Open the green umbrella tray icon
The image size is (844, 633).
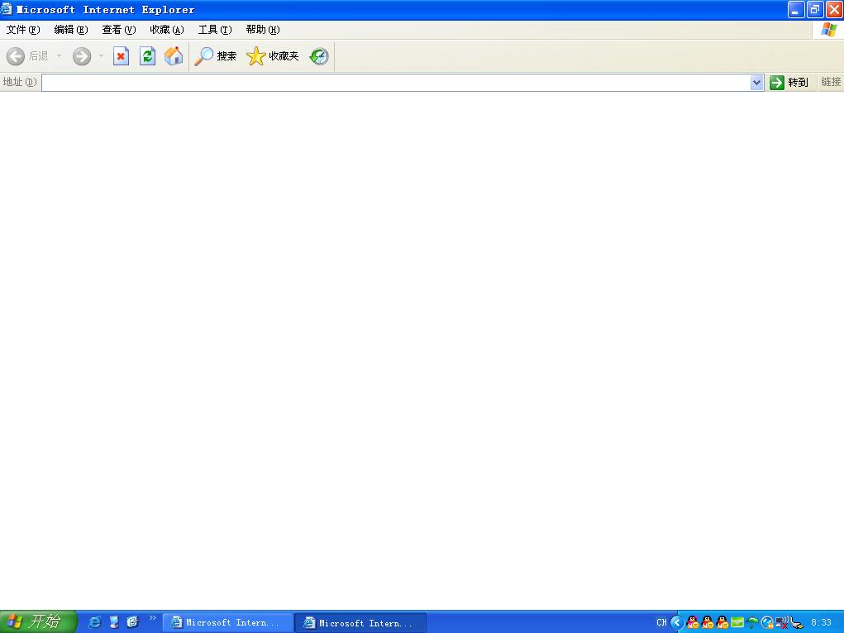(752, 623)
